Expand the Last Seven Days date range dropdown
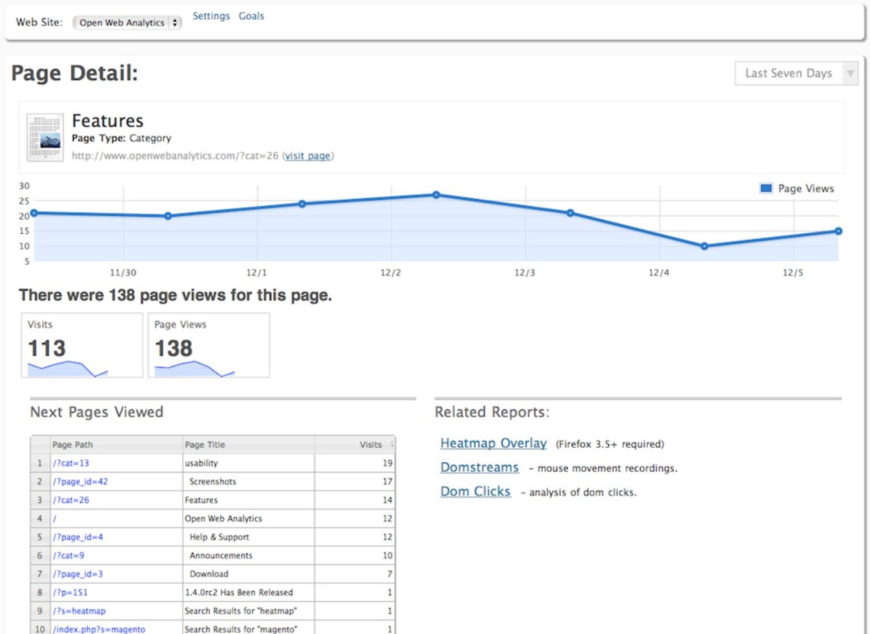Image resolution: width=870 pixels, height=634 pixels. pos(796,73)
